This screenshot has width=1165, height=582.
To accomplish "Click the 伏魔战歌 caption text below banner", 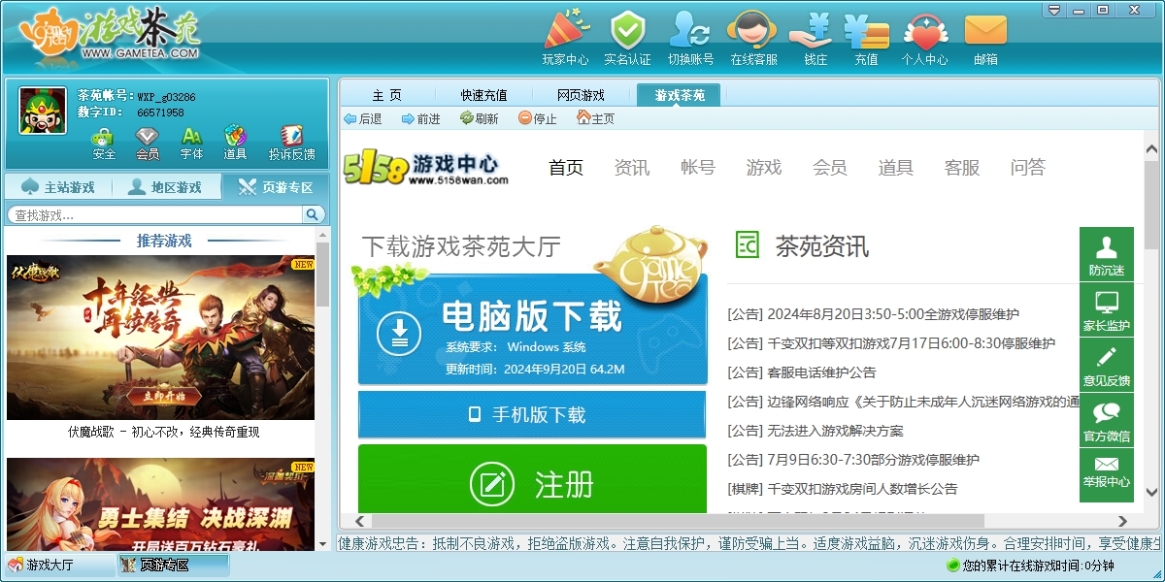I will 164,433.
